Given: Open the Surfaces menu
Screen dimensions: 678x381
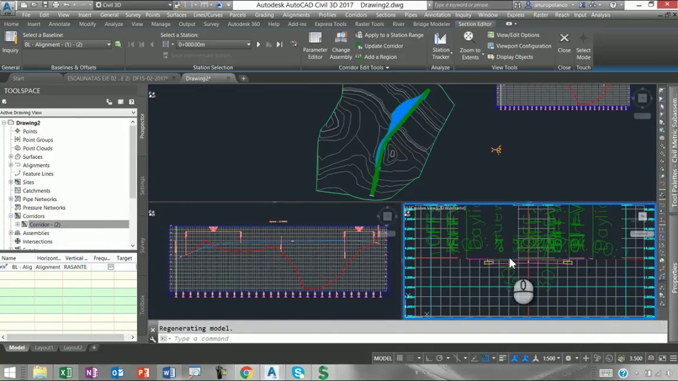Looking at the screenshot, I should click(x=176, y=15).
